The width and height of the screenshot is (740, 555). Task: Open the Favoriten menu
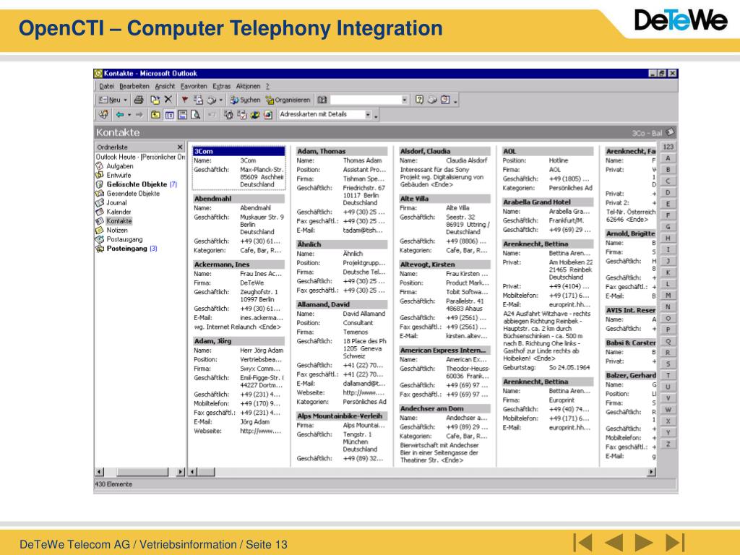(194, 87)
